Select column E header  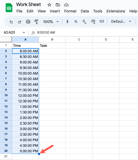click(129, 39)
